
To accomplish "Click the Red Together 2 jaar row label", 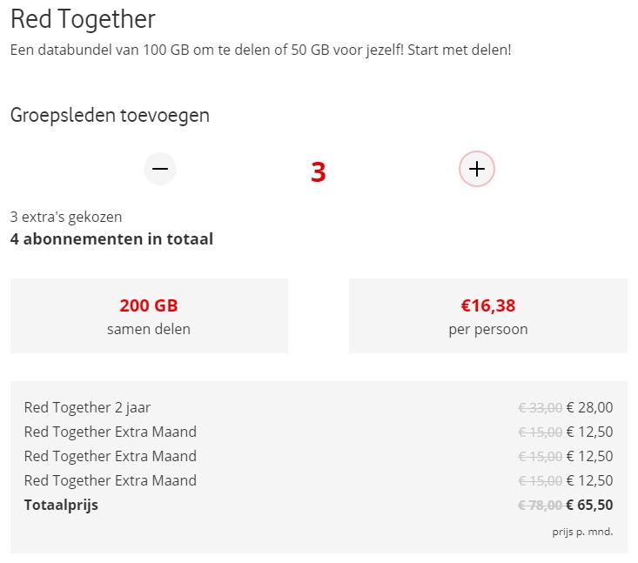I will coord(93,407).
